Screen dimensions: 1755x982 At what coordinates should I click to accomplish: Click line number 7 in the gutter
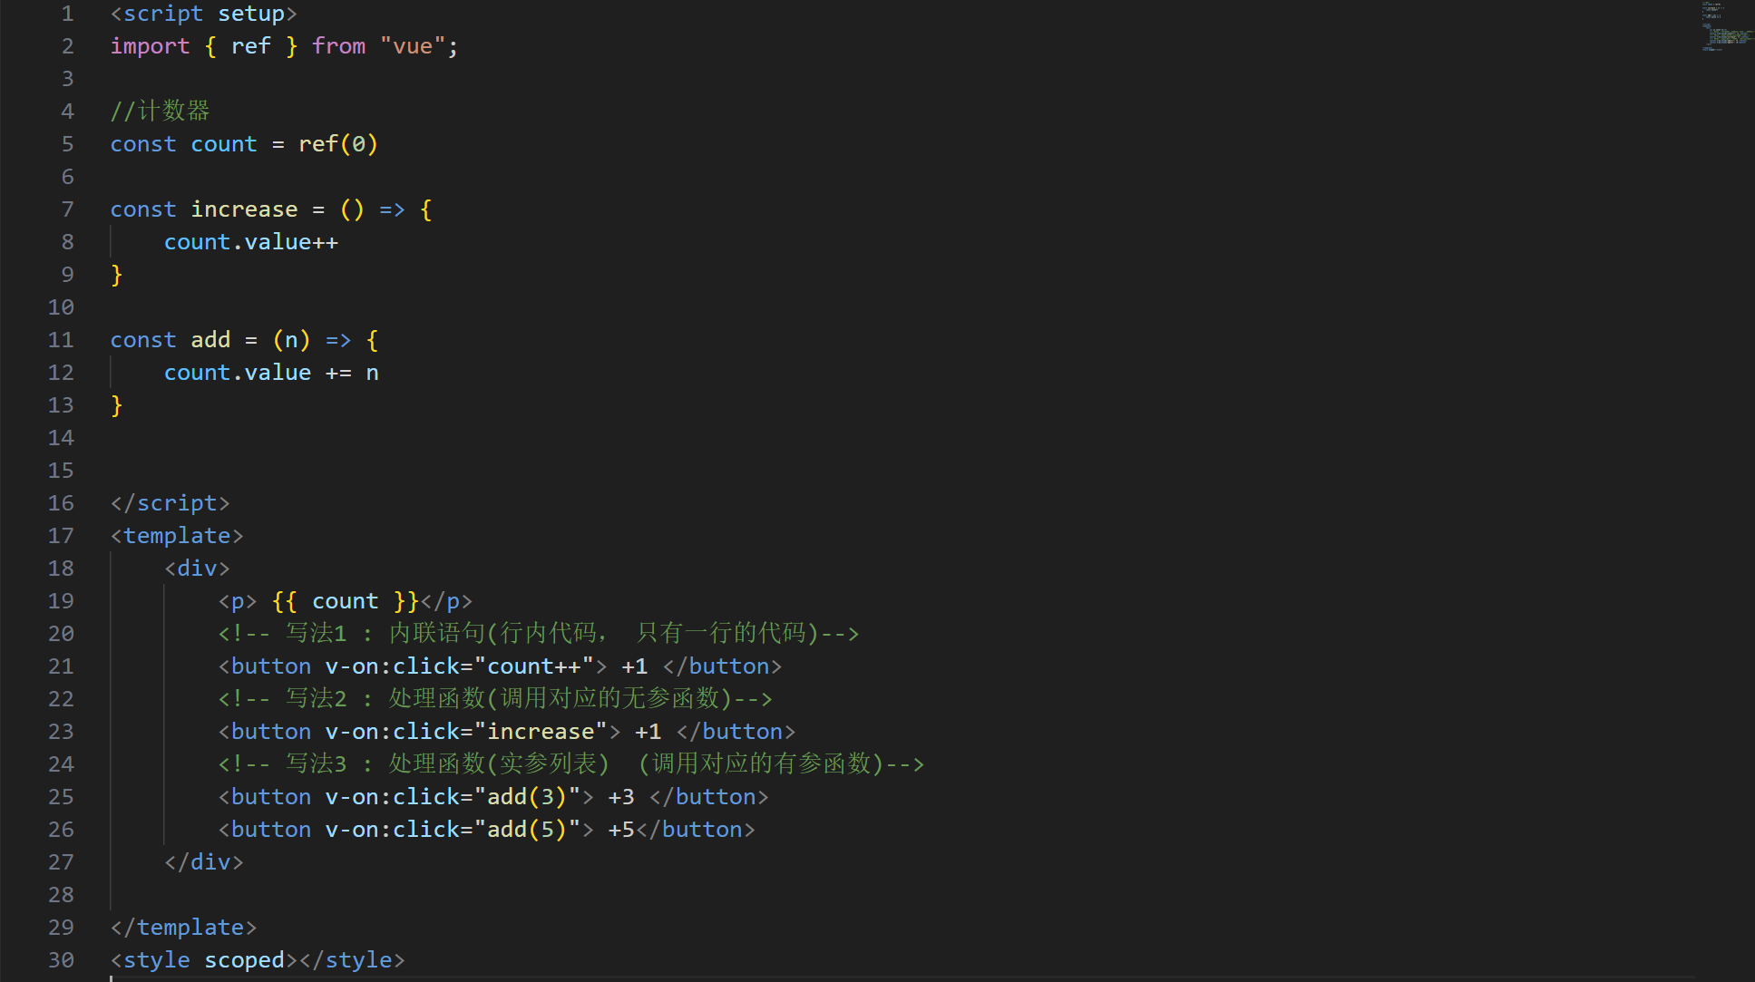67,209
